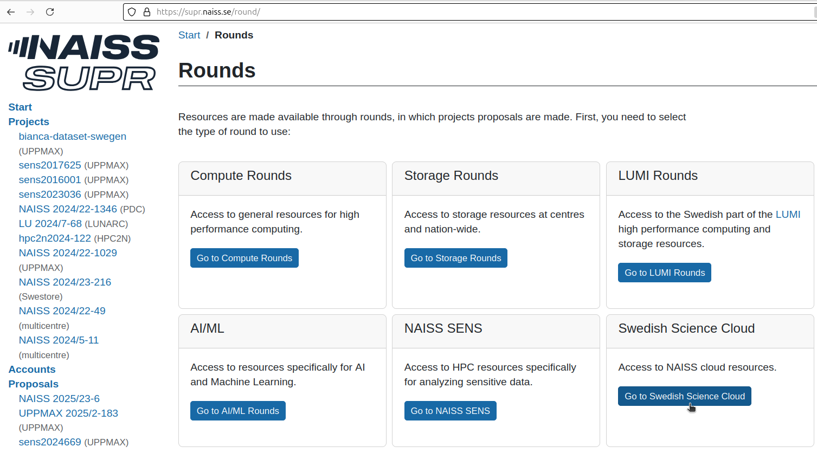
Task: Click Go to Storage Rounds
Action: pos(455,257)
